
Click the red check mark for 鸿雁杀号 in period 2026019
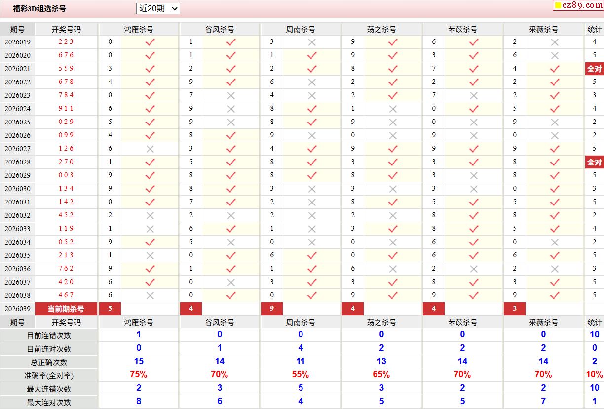tap(150, 42)
